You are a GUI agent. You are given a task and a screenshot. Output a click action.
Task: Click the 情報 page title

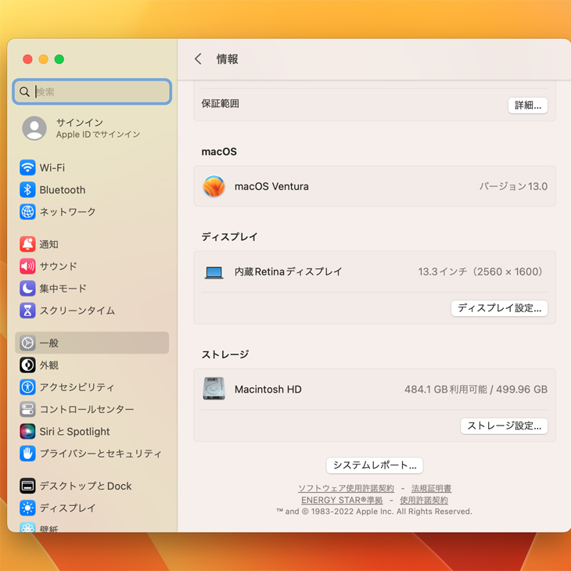click(x=228, y=59)
